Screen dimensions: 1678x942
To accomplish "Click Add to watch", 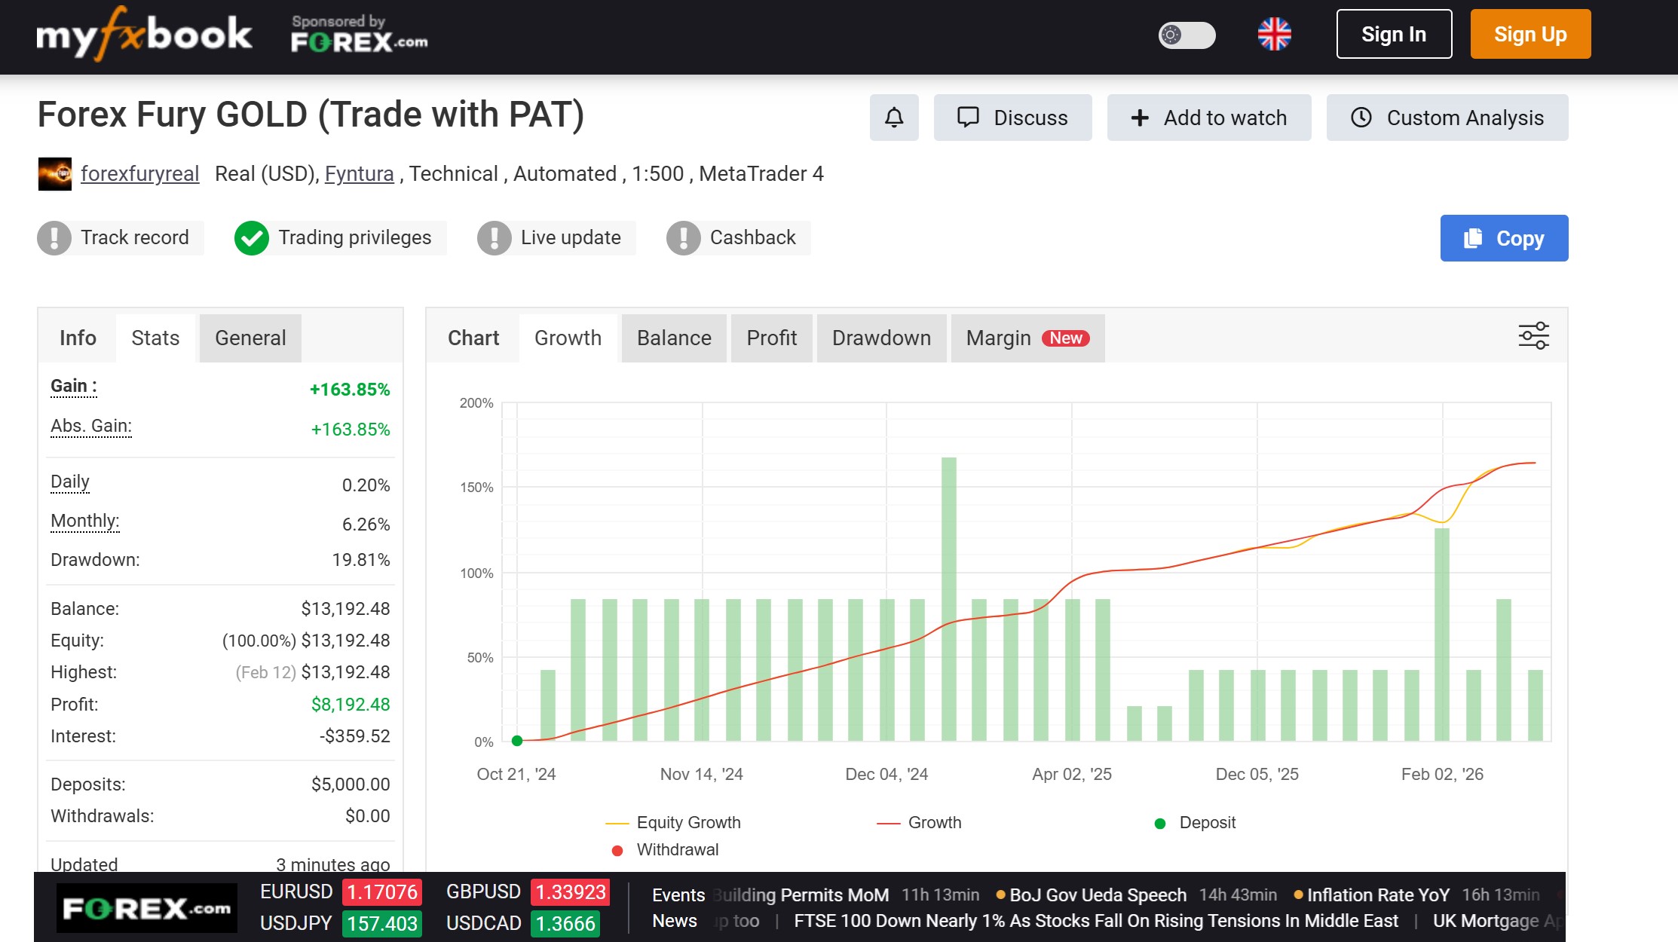I will coord(1209,118).
